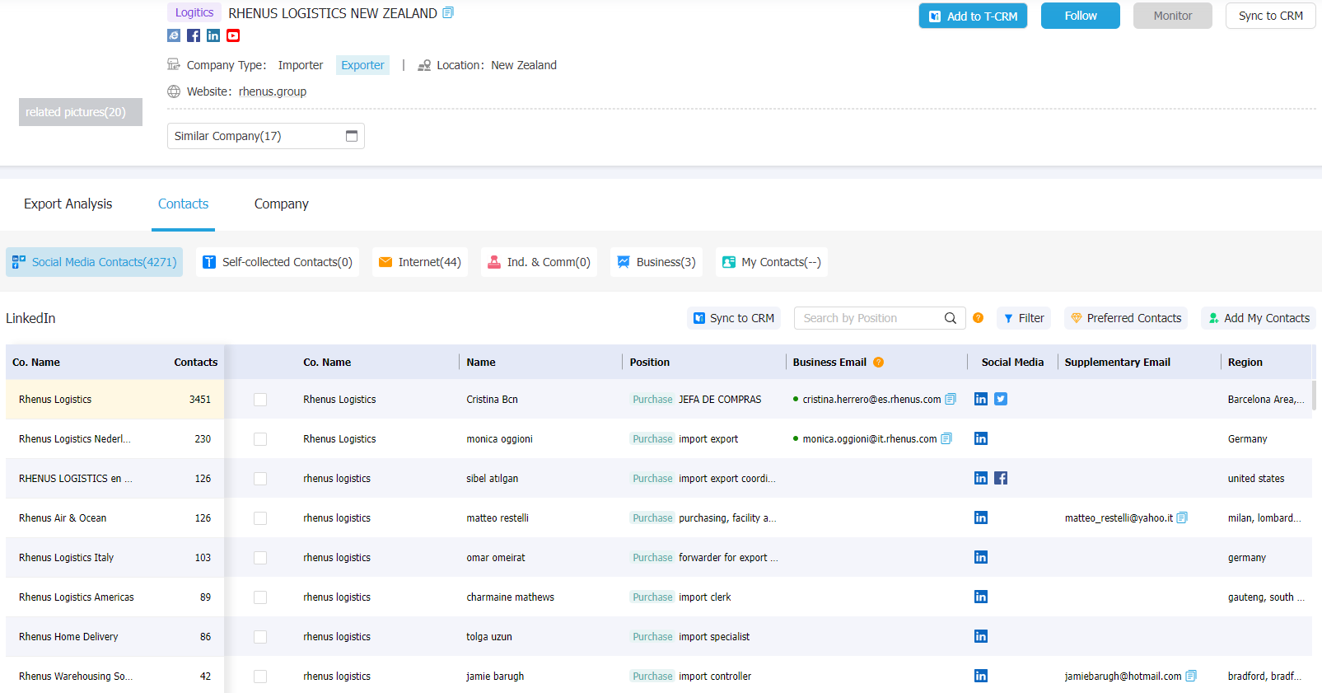This screenshot has height=693, width=1322.
Task: Copy the company name RHENUS LOGISTICS NEW ZEALAND
Action: [x=448, y=12]
